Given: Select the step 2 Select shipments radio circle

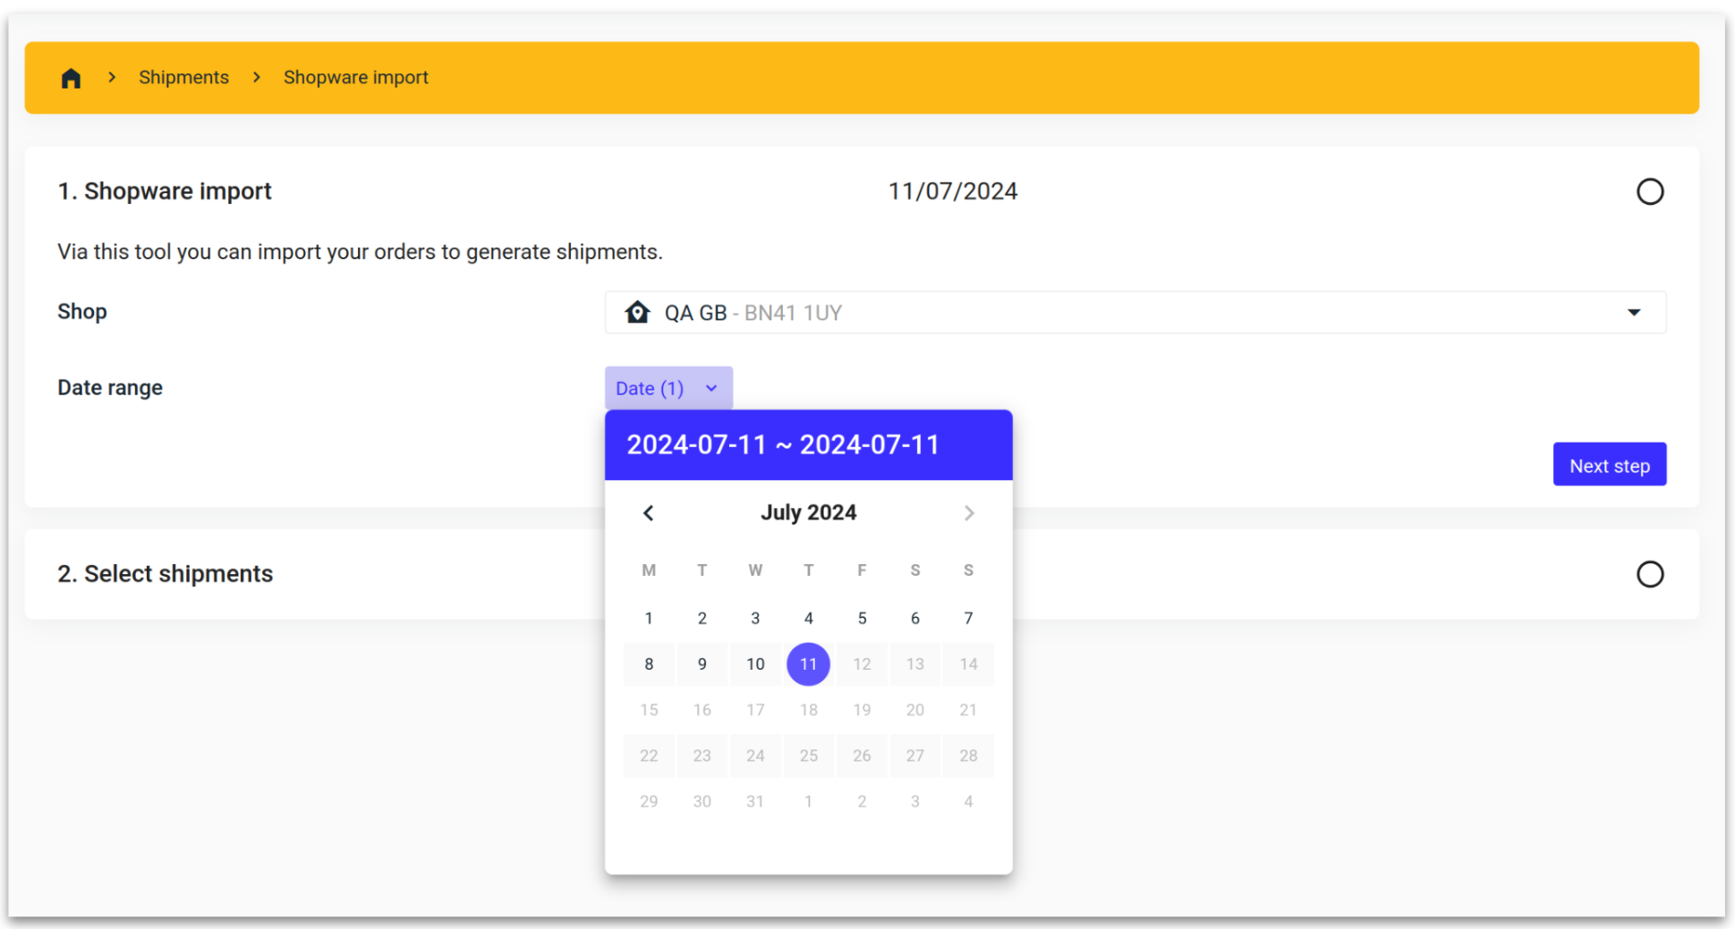Looking at the screenshot, I should (1650, 574).
